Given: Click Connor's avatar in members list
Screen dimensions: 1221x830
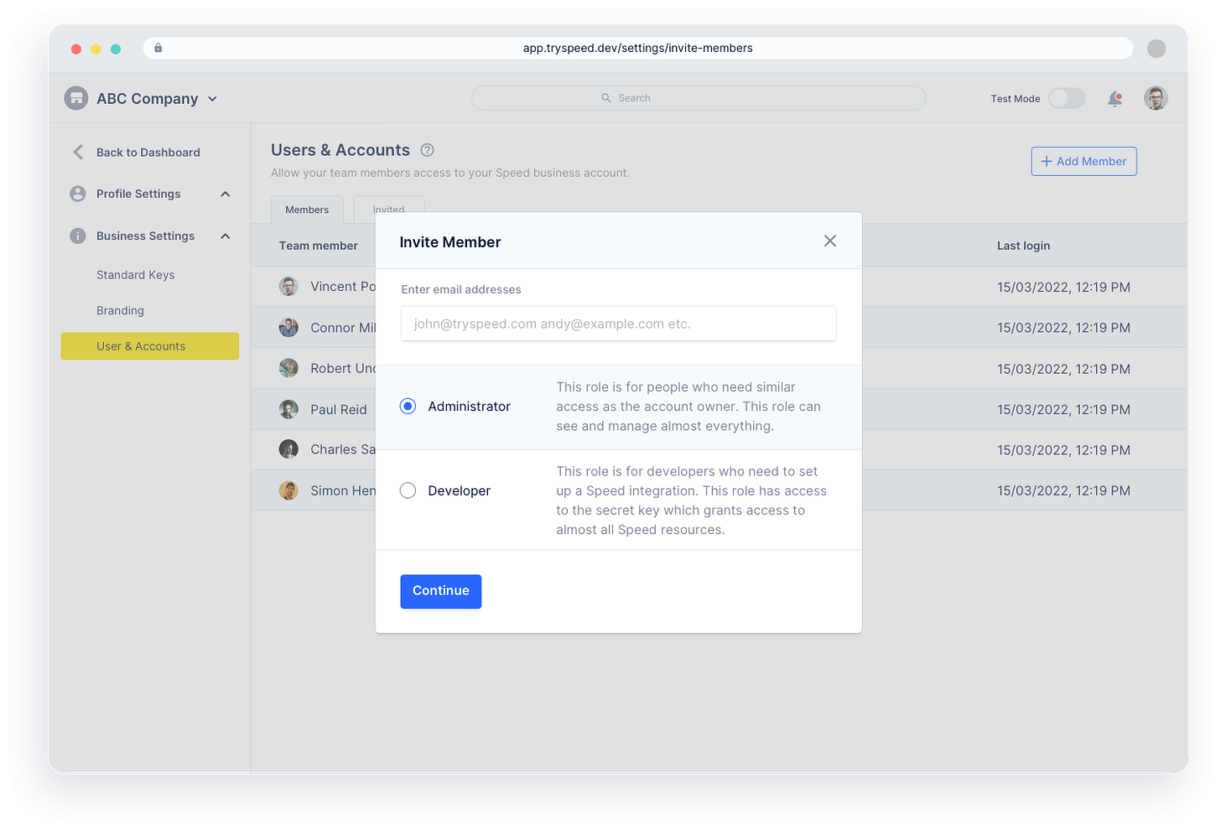Looking at the screenshot, I should [288, 328].
